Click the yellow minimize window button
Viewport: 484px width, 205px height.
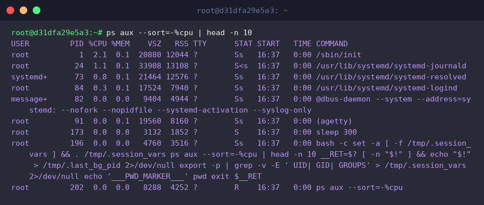coord(24,10)
